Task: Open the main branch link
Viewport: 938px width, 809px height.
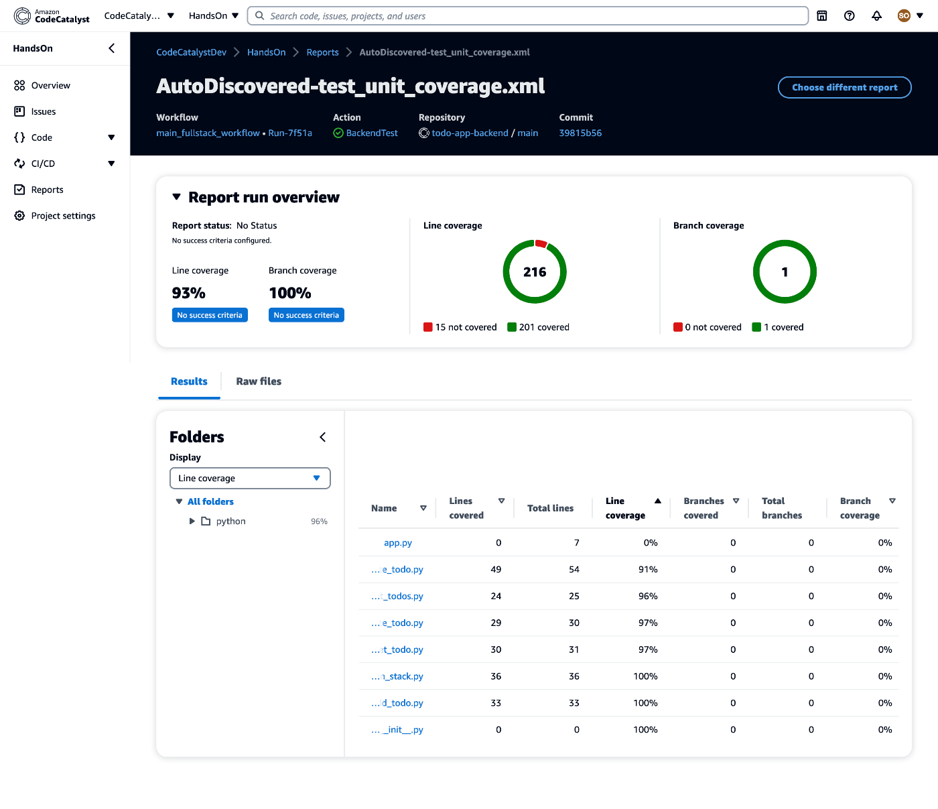Action: coord(528,133)
